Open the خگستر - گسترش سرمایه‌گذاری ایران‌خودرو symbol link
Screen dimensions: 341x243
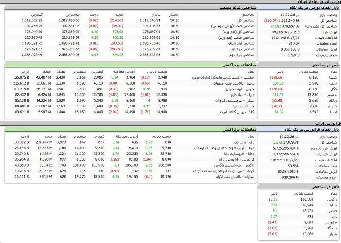[223, 77]
